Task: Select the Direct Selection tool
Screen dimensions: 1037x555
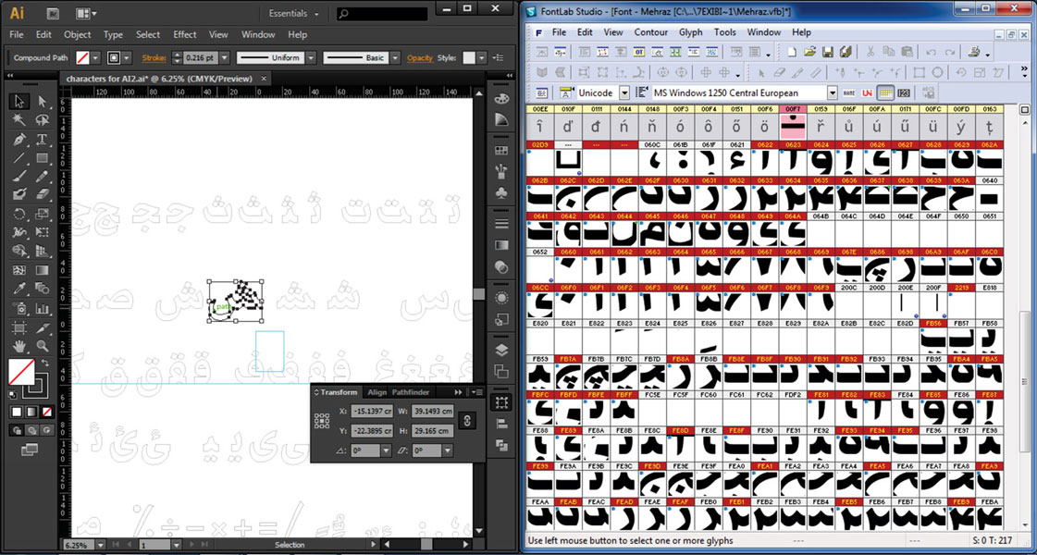Action: pyautogui.click(x=43, y=101)
